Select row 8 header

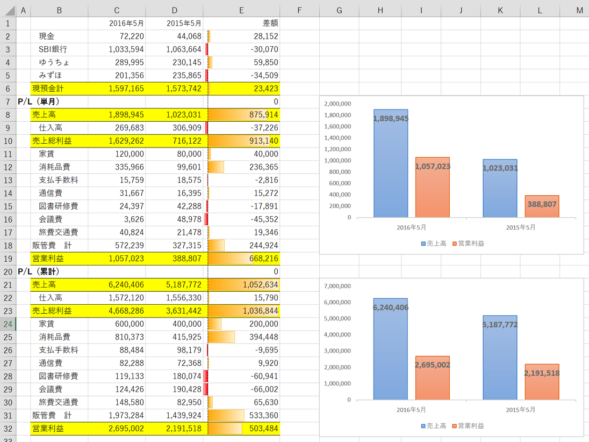coord(8,115)
